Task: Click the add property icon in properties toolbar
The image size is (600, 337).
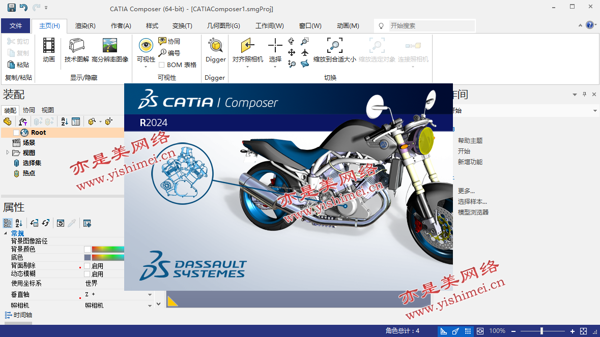Action: click(x=87, y=223)
